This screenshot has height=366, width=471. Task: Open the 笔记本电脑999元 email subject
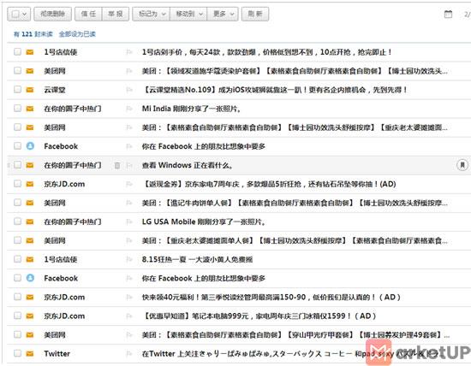[259, 316]
